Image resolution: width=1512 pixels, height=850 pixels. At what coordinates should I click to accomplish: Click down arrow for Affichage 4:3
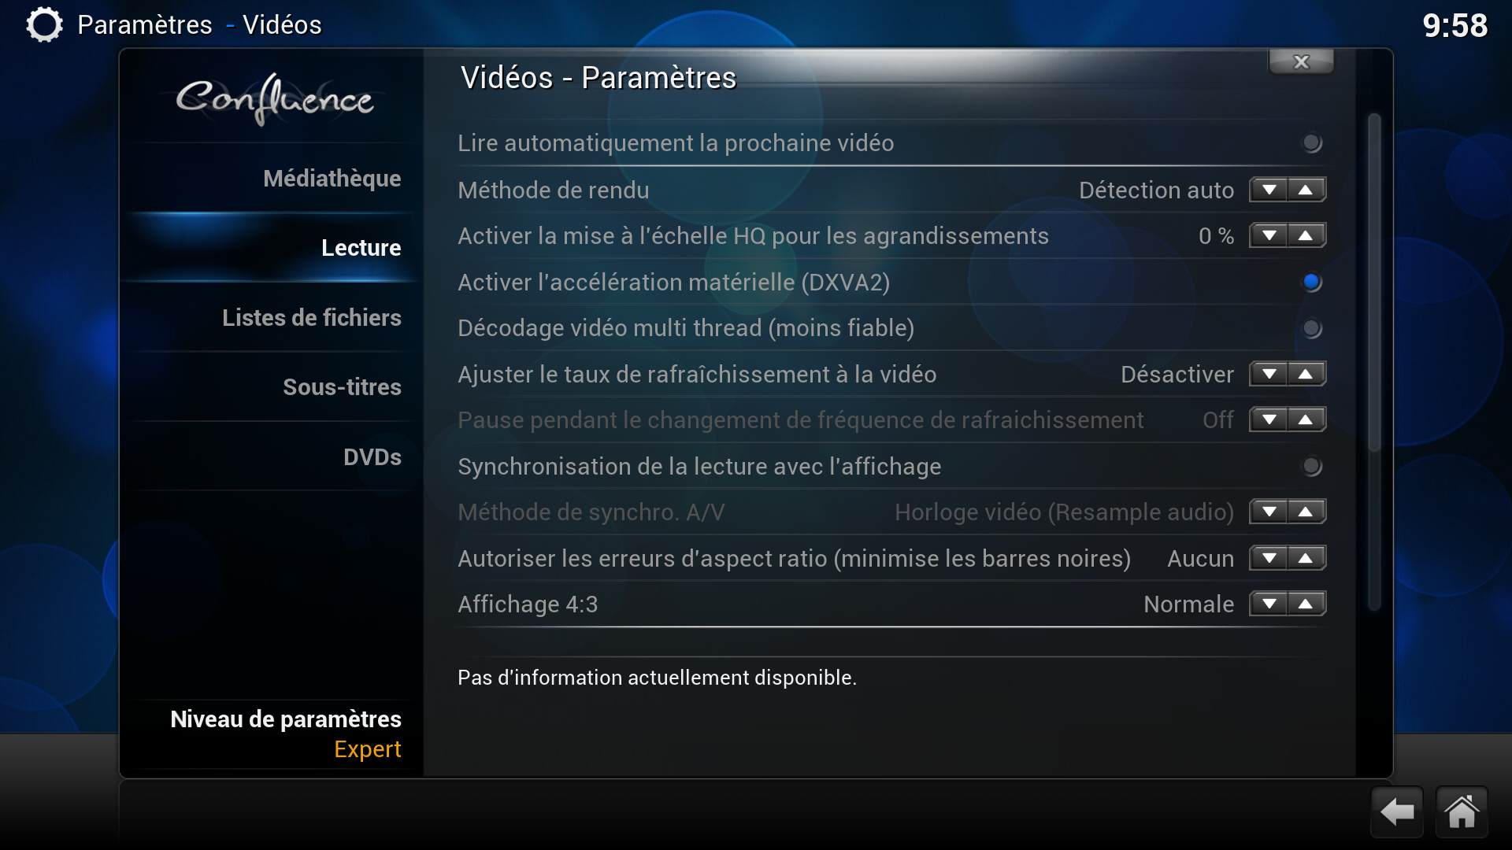[x=1269, y=604]
